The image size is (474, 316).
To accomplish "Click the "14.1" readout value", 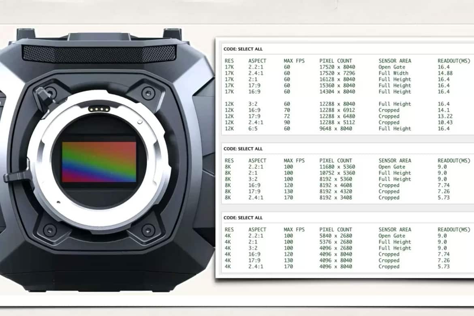I will (x=444, y=110).
